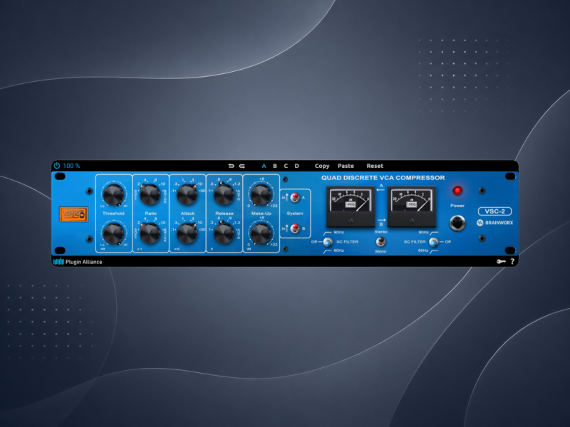Screen dimensions: 570x427
Task: Click the Plugin Alliance logo
Action: (78, 262)
